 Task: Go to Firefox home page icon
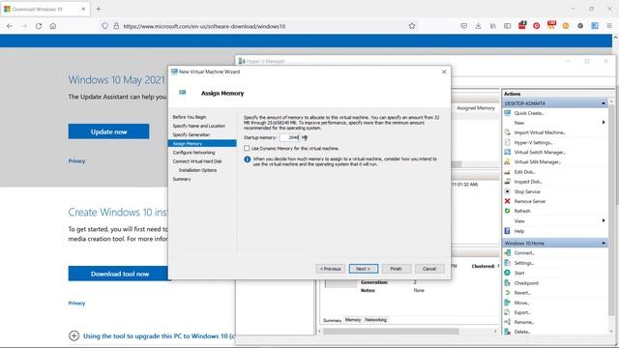53,26
